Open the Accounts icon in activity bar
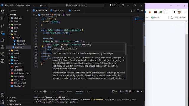 (x=2, y=95)
